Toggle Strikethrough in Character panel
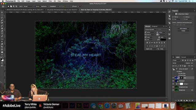Image resolution: width=196 pixels, height=110 pixels. pyautogui.click(x=164, y=43)
